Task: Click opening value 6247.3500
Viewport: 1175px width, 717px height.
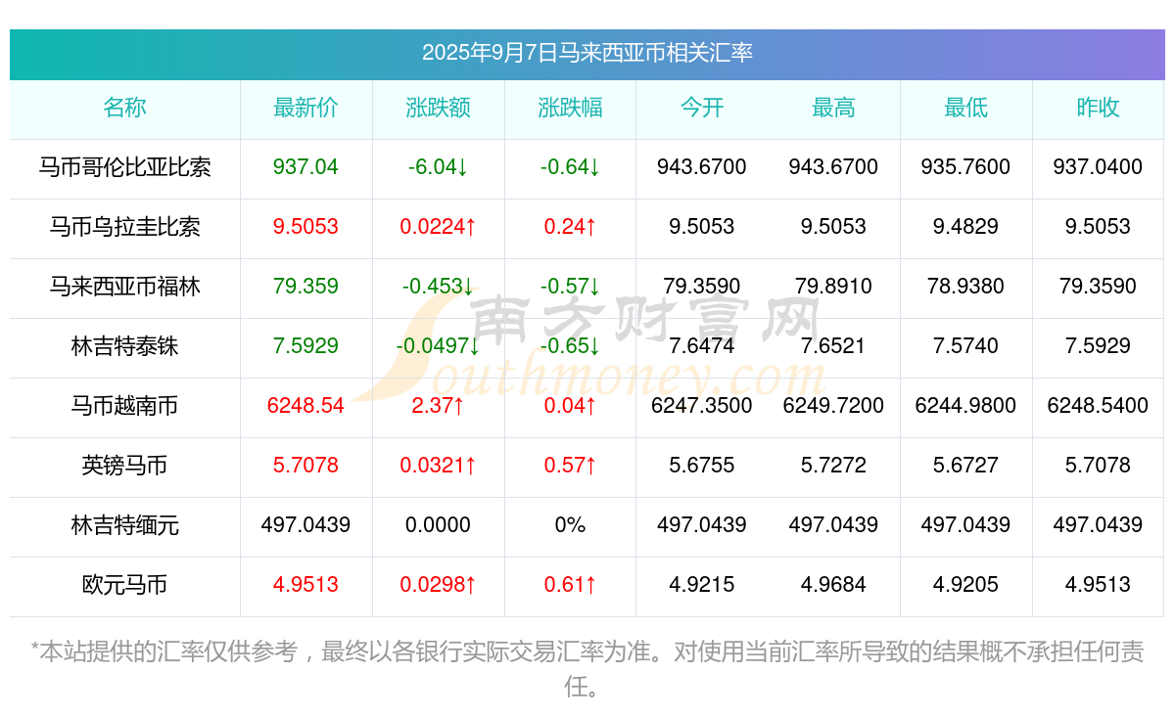Action: [x=702, y=406]
